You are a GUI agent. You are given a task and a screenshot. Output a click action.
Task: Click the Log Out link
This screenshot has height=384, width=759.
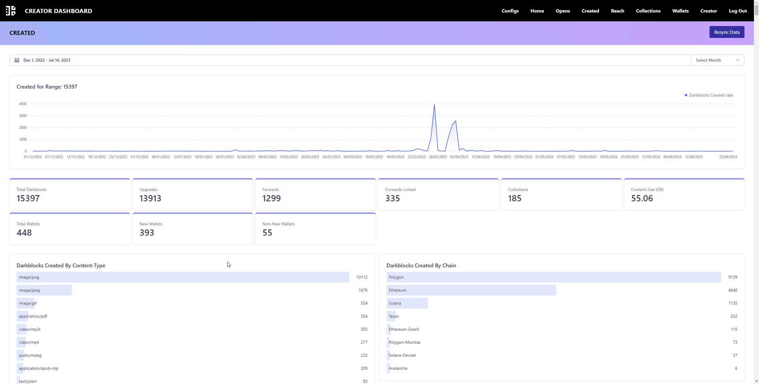coord(738,11)
